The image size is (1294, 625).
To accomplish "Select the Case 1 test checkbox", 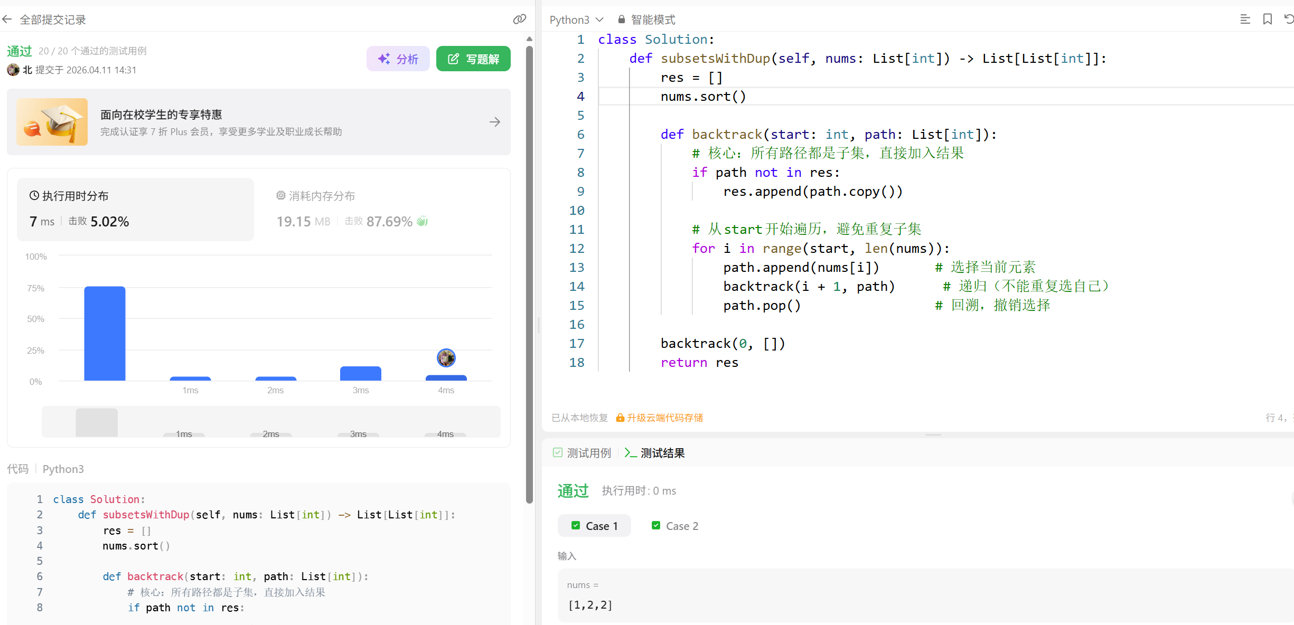I will (576, 526).
